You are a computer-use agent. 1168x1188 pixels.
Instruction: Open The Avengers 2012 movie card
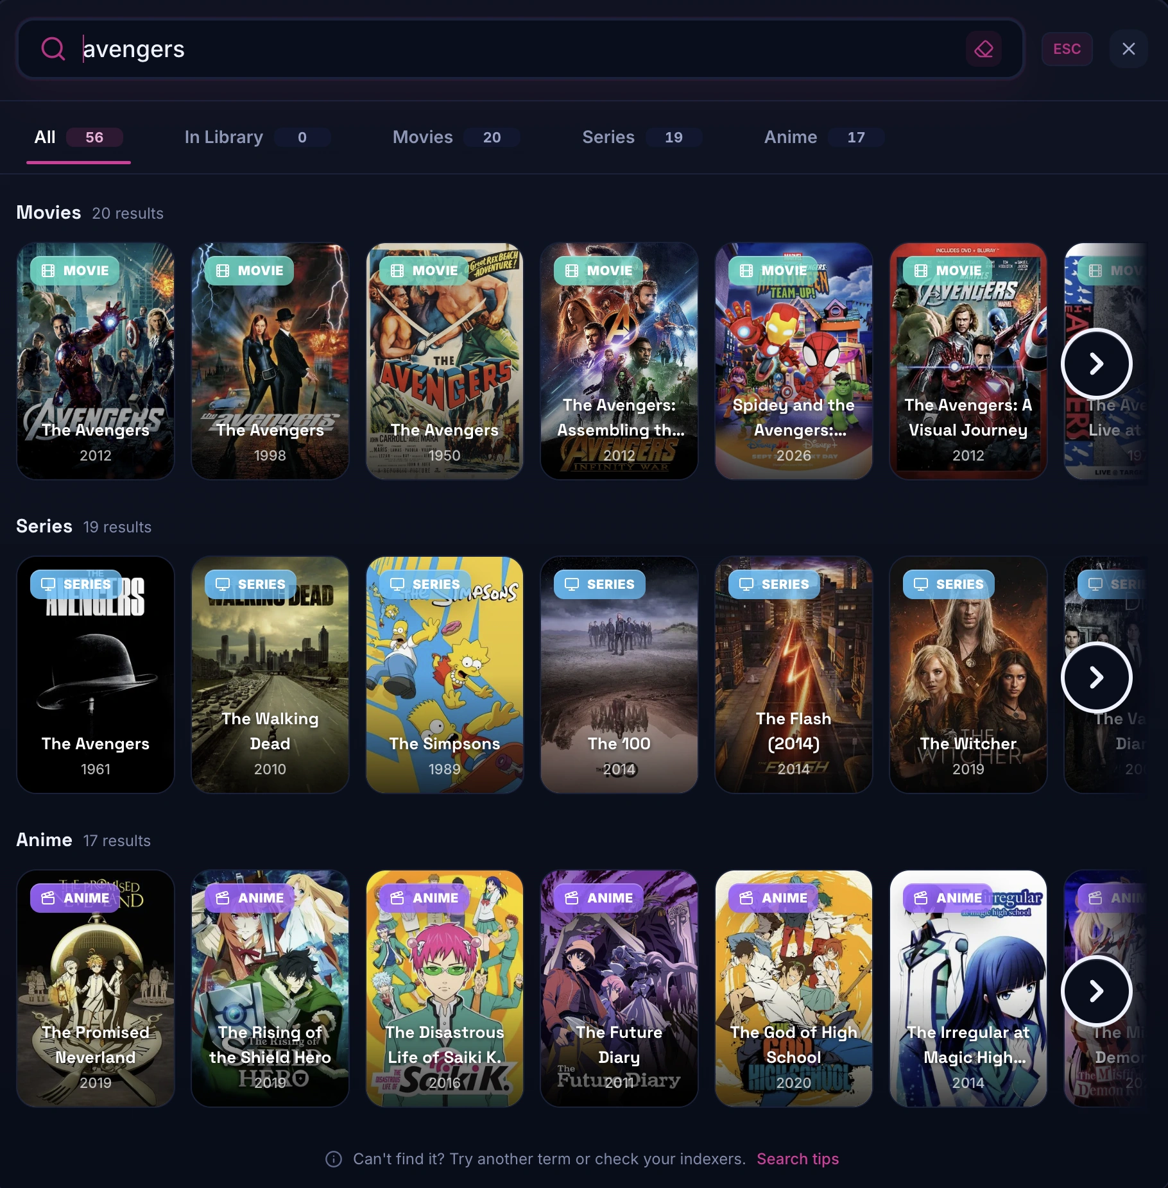[96, 361]
